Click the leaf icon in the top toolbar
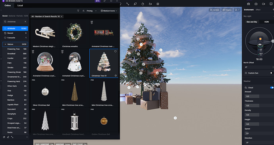Viewport: 274px width, 145px height. click(x=135, y=4)
